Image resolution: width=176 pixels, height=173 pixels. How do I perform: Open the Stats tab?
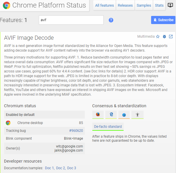pos(159,5)
